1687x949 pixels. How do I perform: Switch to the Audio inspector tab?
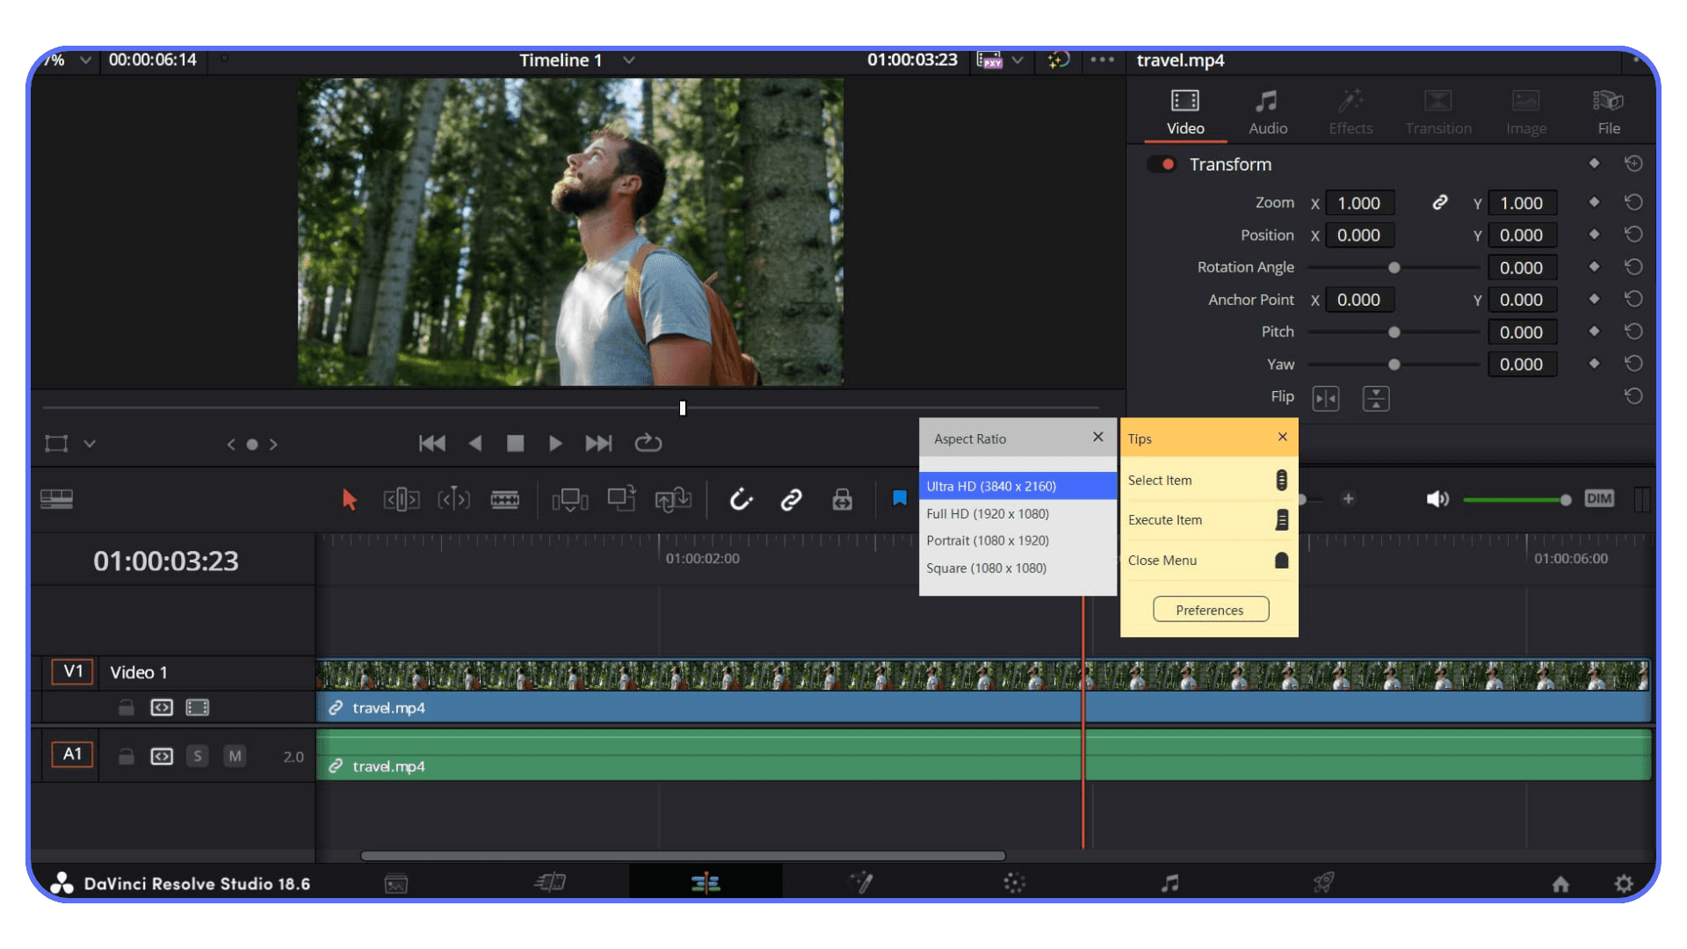[1268, 112]
